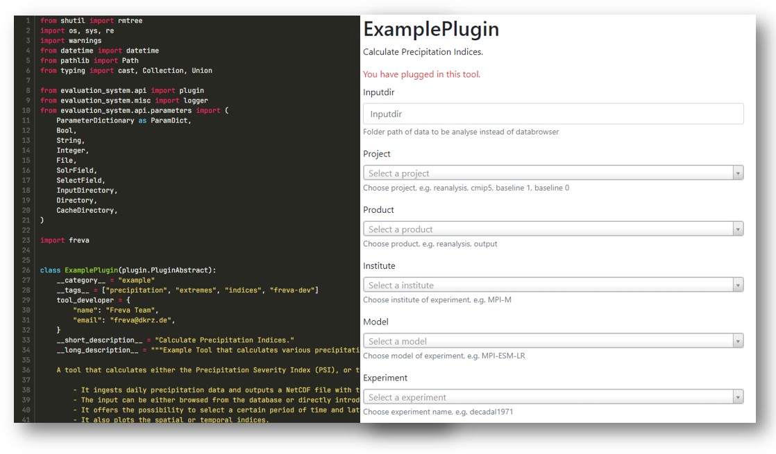The height and width of the screenshot is (454, 776).
Task: Click line number 26 in the gutter
Action: coord(26,270)
